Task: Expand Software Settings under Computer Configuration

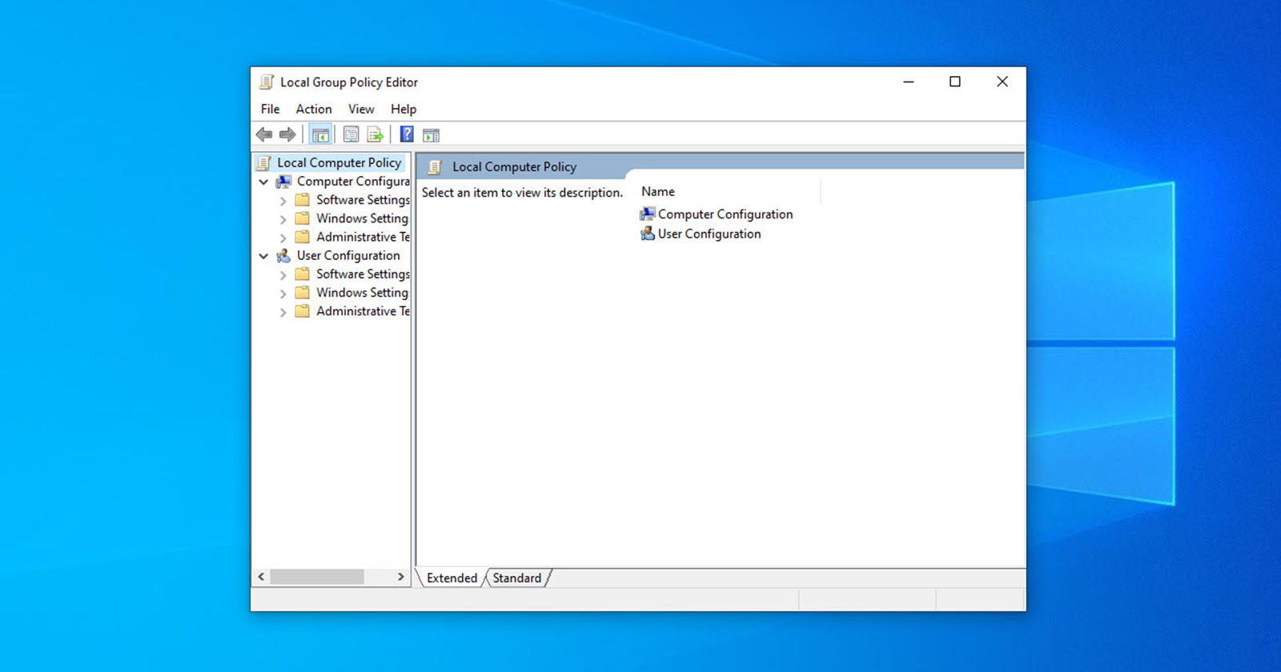Action: [283, 201]
